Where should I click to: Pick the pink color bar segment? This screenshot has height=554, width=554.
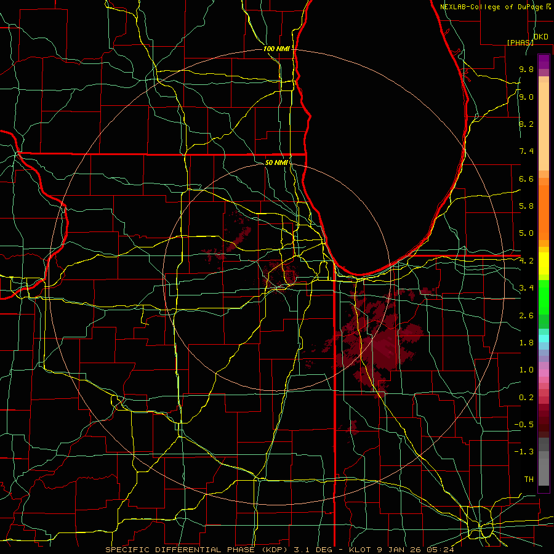544,373
